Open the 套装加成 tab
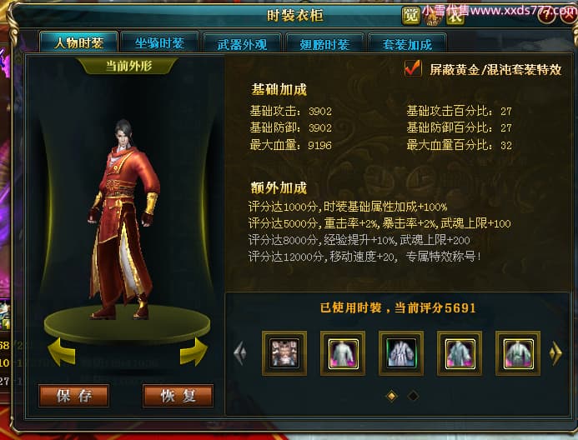 (x=407, y=44)
